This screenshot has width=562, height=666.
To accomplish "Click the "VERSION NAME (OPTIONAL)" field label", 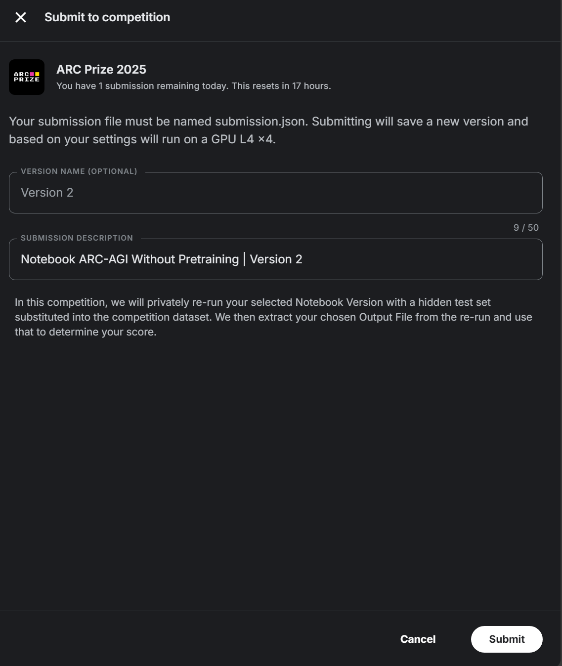I will point(79,171).
